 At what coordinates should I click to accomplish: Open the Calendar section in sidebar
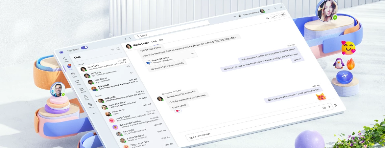[x=82, y=90]
